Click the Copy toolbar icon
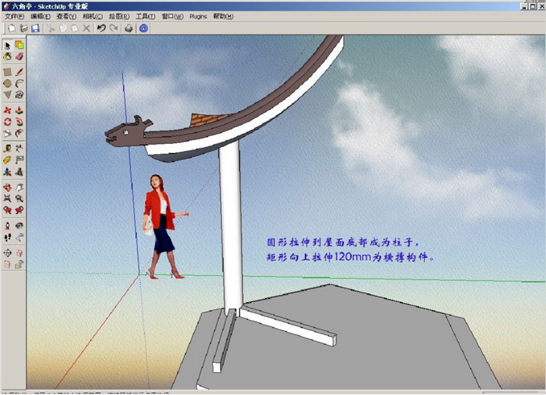The image size is (546, 395). pos(63,28)
